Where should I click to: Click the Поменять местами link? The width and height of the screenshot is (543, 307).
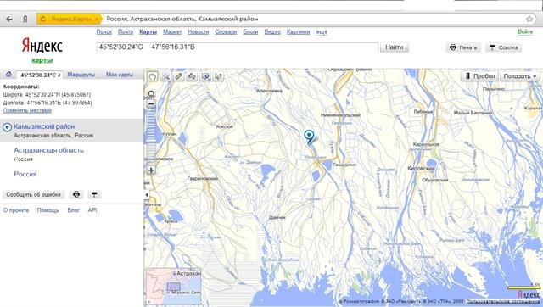(27, 111)
